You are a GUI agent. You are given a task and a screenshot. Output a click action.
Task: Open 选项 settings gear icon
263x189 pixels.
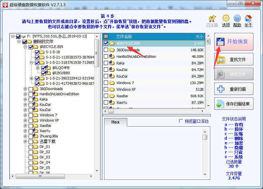click(x=226, y=18)
